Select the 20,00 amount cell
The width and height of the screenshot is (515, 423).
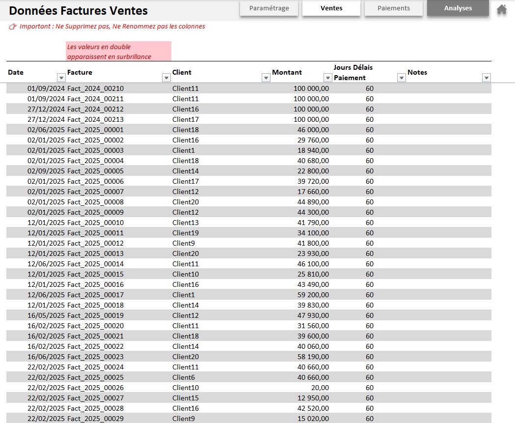pos(319,388)
